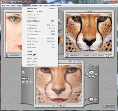Click the Samples\leo.jpg filename field
Viewport: 118px width, 111px height.
[x=76, y=56]
